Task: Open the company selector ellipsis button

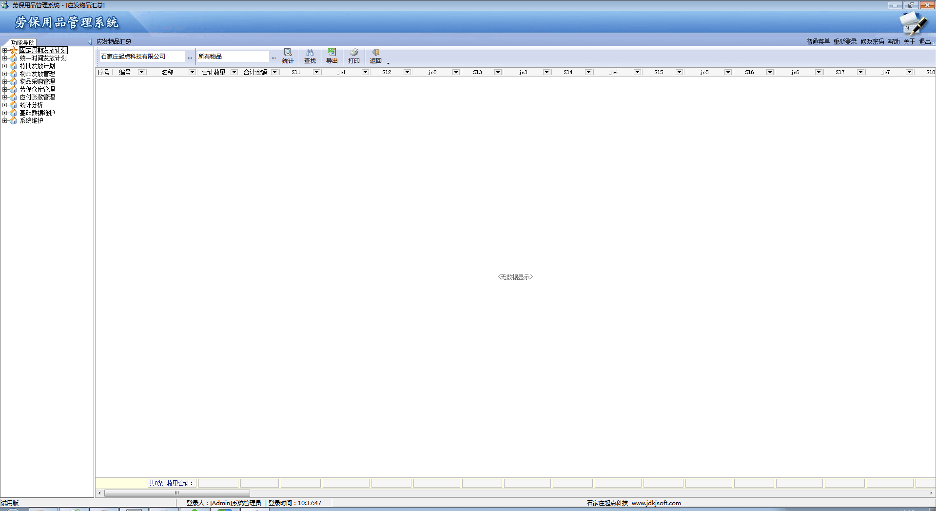Action: (190, 57)
